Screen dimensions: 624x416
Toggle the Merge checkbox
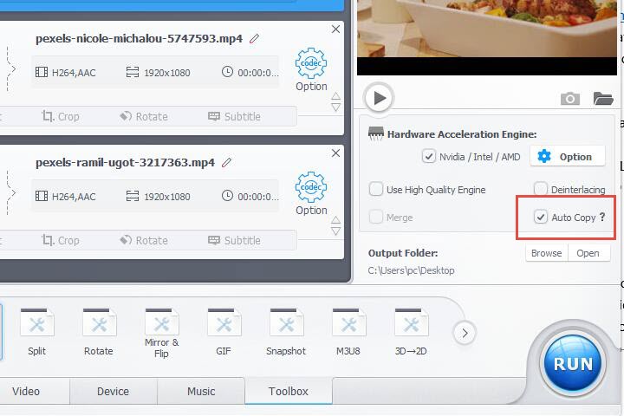click(x=375, y=218)
